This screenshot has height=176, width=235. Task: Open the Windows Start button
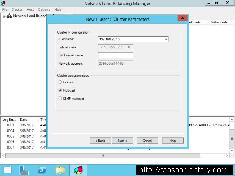pyautogui.click(x=7, y=170)
